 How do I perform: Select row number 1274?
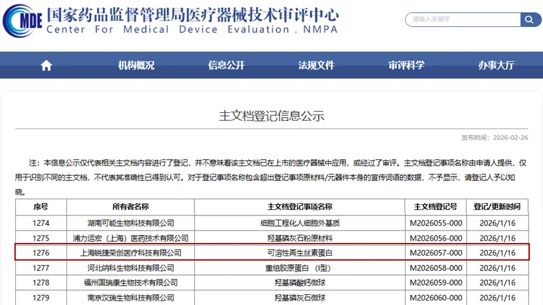(41, 223)
